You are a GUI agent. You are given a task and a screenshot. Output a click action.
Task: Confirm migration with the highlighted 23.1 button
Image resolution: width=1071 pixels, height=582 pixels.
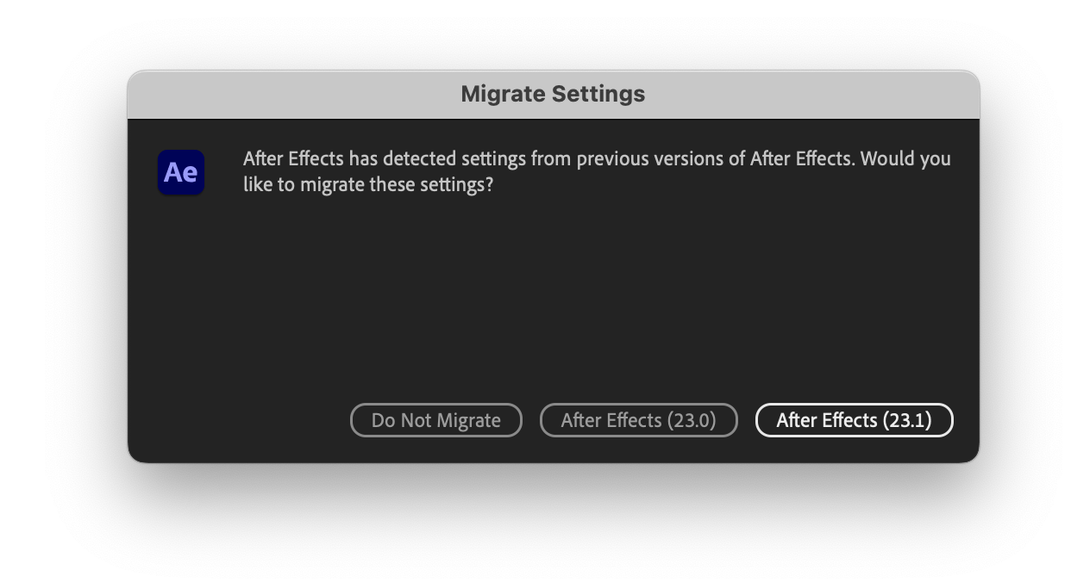coord(854,420)
